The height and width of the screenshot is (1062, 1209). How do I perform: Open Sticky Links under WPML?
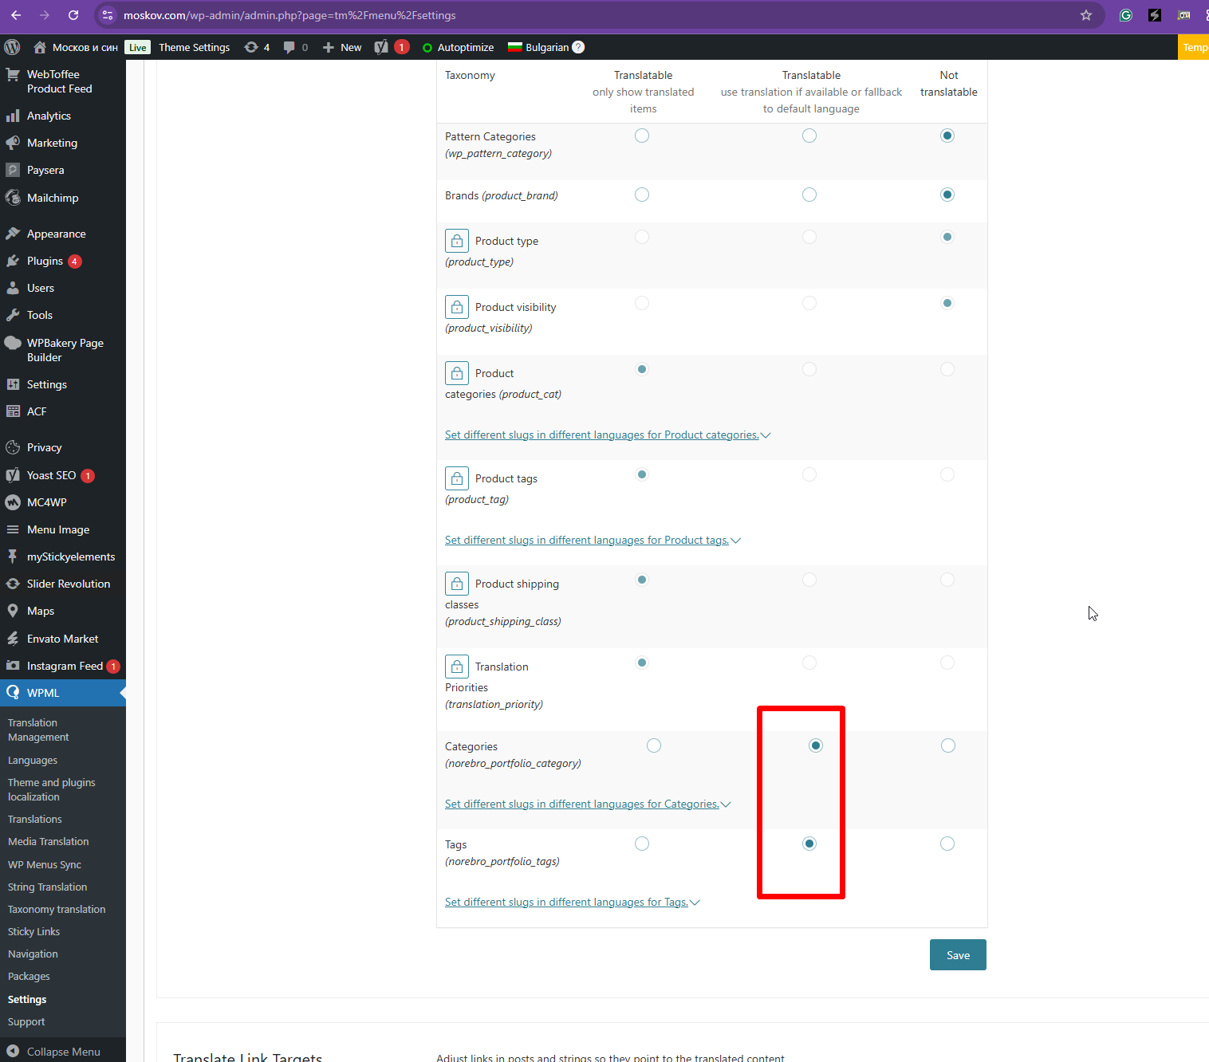click(x=33, y=931)
